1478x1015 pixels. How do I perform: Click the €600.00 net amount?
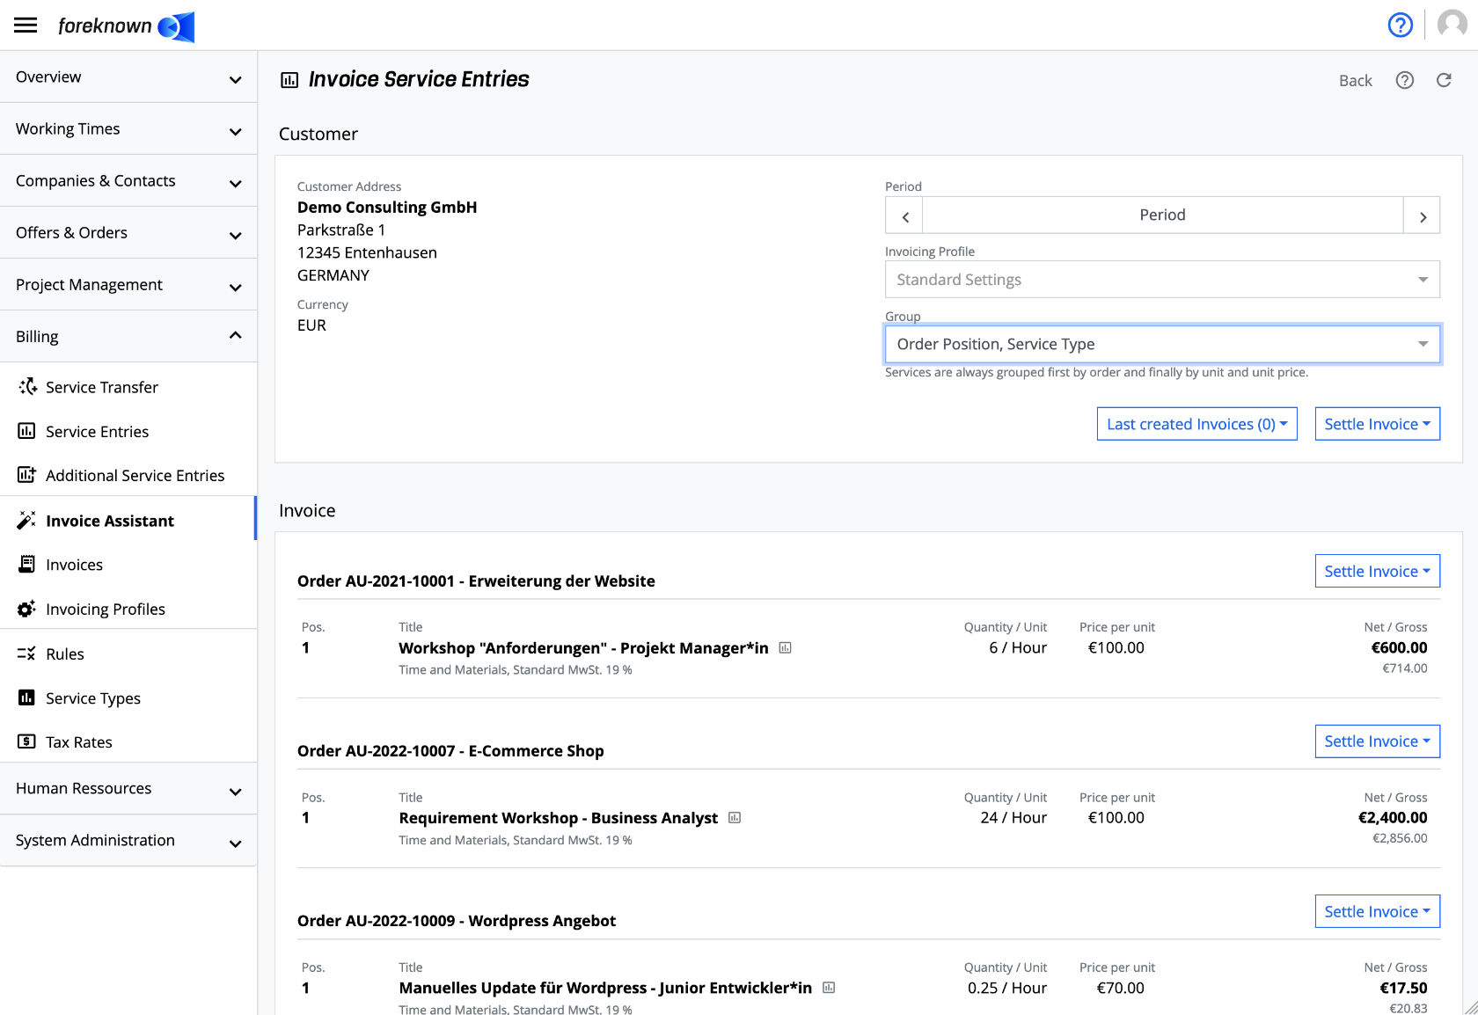[1399, 648]
